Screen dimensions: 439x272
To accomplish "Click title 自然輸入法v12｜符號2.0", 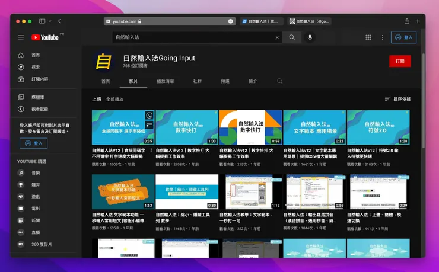I will click(x=373, y=153).
